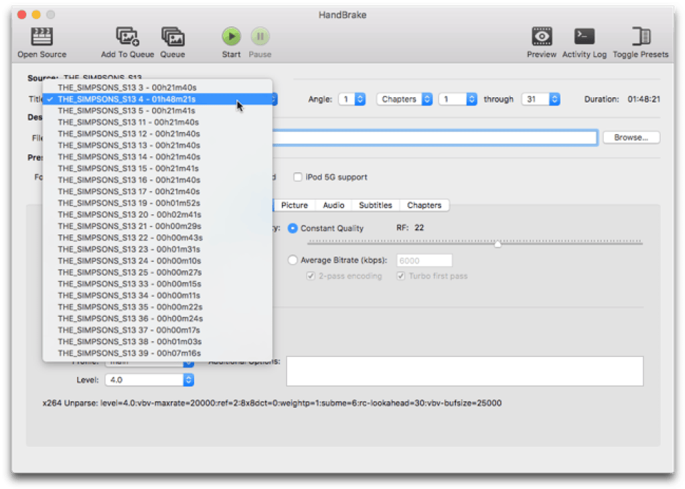The image size is (685, 489).
Task: Open the end chapter dropdown showing 31
Action: [540, 99]
